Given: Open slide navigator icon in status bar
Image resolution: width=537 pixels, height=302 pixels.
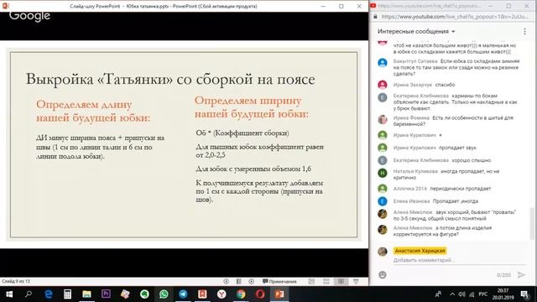Looking at the screenshot, I should pyautogui.click(x=238, y=282).
